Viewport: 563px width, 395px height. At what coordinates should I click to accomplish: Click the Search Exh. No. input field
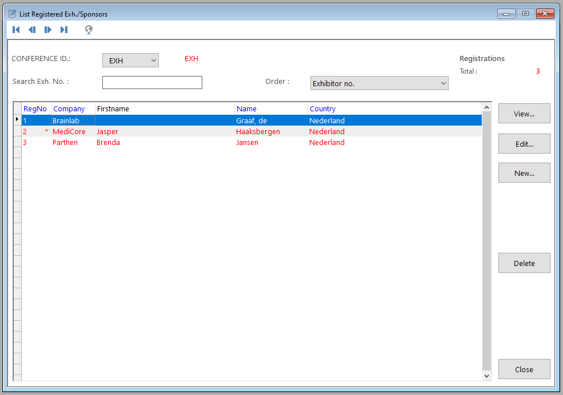click(152, 83)
